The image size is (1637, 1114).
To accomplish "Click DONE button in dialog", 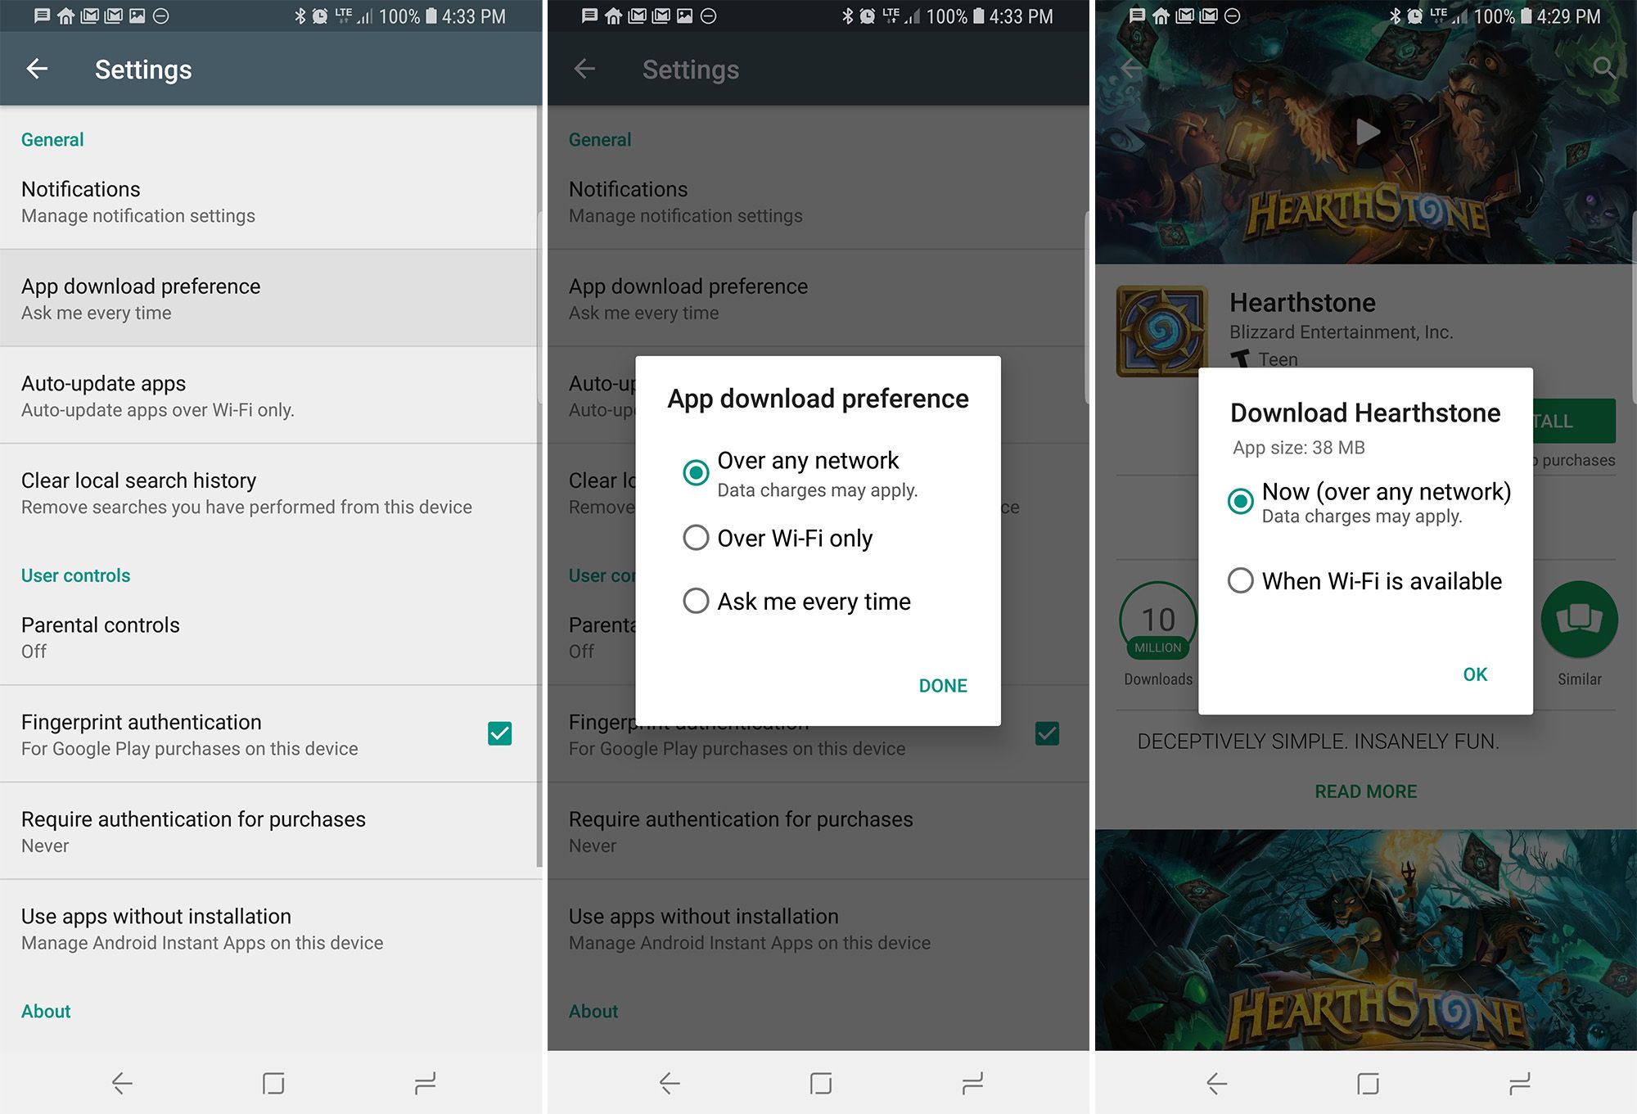I will tap(944, 685).
